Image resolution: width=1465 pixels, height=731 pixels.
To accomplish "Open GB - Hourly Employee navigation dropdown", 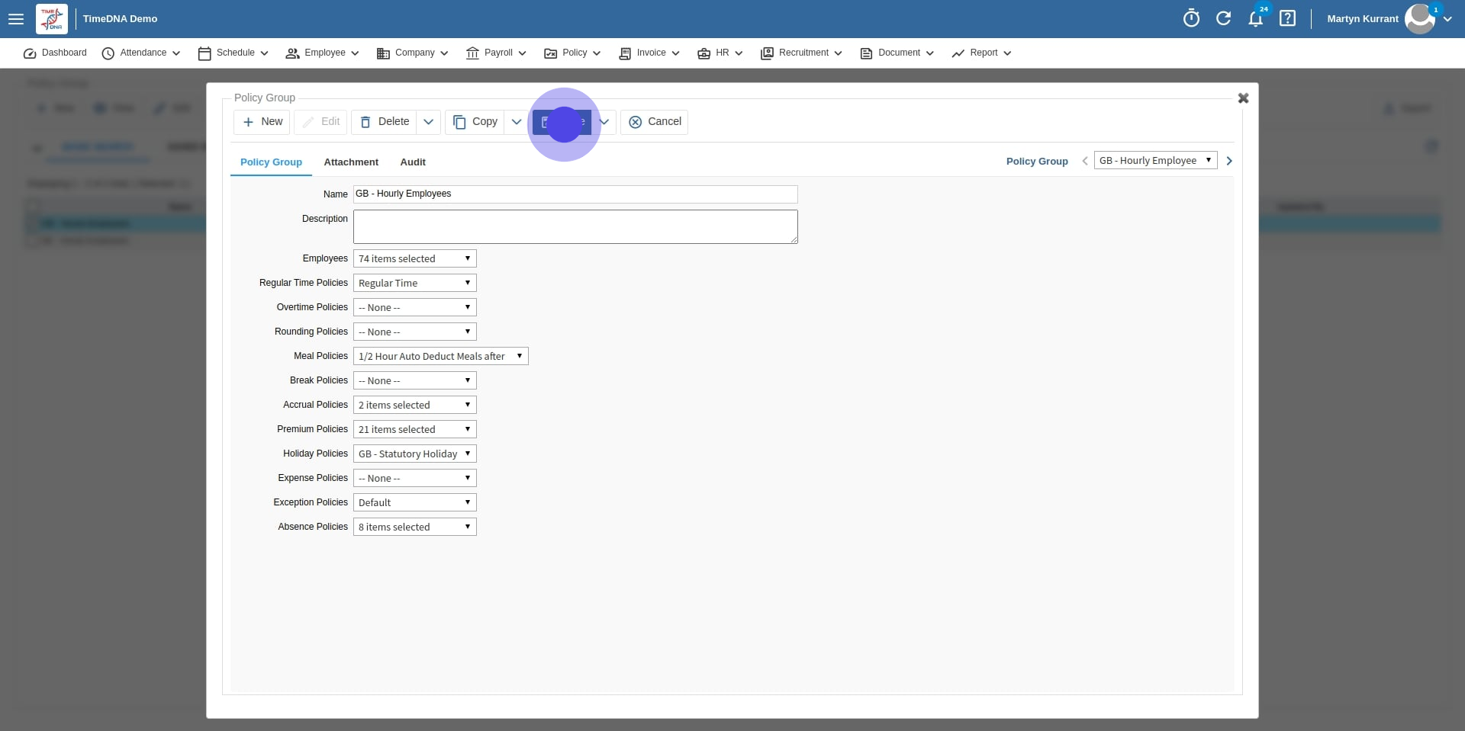I will (1155, 161).
